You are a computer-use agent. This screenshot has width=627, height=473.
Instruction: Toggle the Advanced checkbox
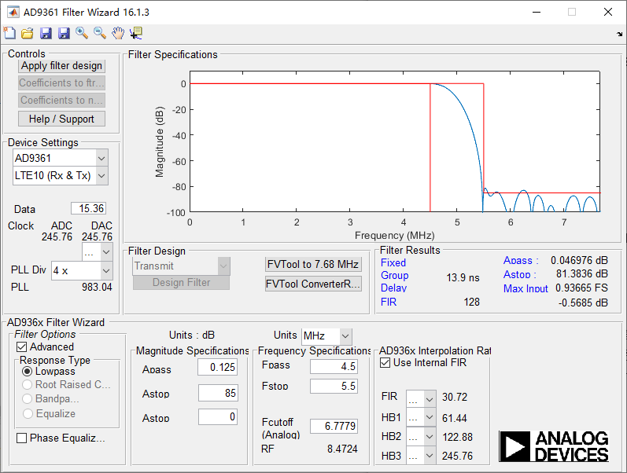(x=21, y=346)
